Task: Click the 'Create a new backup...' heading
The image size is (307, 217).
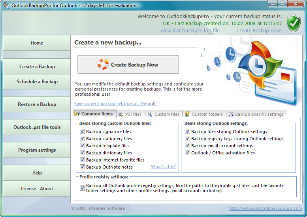Action: tap(108, 43)
